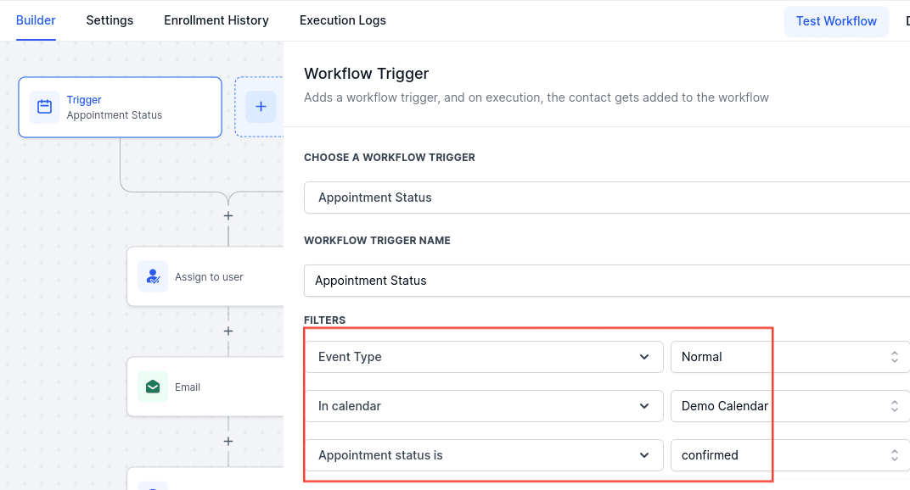Viewport: 910px width, 490px height.
Task: Click the CHOOSE A WORKFLOW TRIGGER label
Action: [390, 157]
